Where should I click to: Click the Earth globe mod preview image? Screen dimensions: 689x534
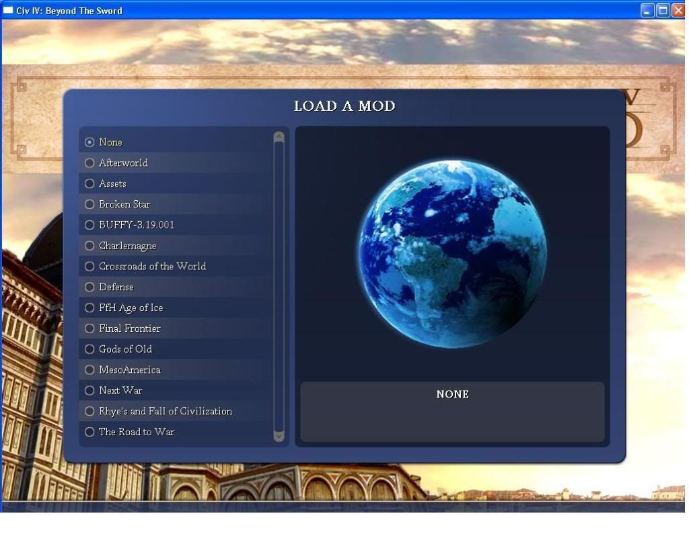(453, 254)
